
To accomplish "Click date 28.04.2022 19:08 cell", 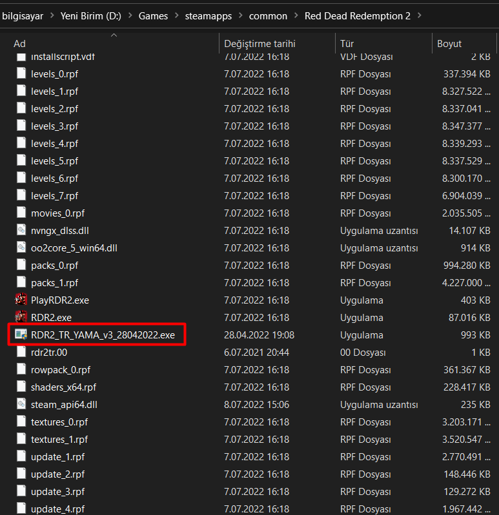I will point(259,335).
